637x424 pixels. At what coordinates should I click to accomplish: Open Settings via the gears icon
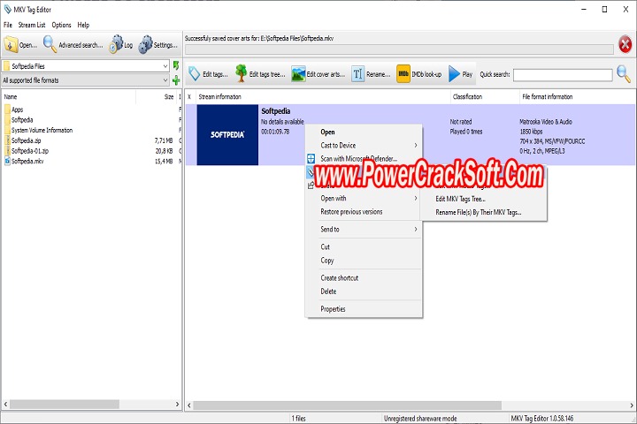coord(146,44)
